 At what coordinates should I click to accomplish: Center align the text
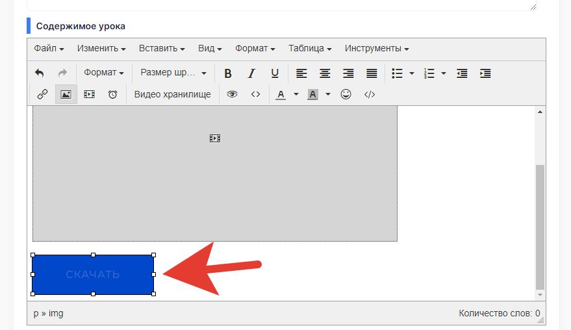(x=325, y=73)
